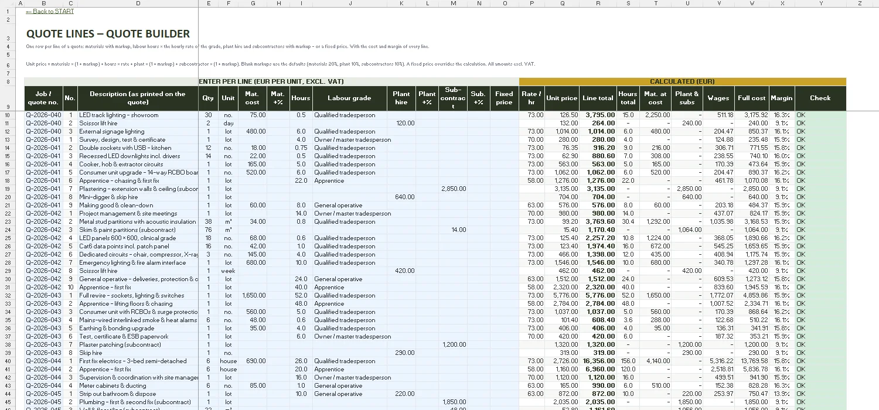This screenshot has height=410, width=879.
Task: Click the 'Mat. at cost' header cell
Action: tap(655, 98)
